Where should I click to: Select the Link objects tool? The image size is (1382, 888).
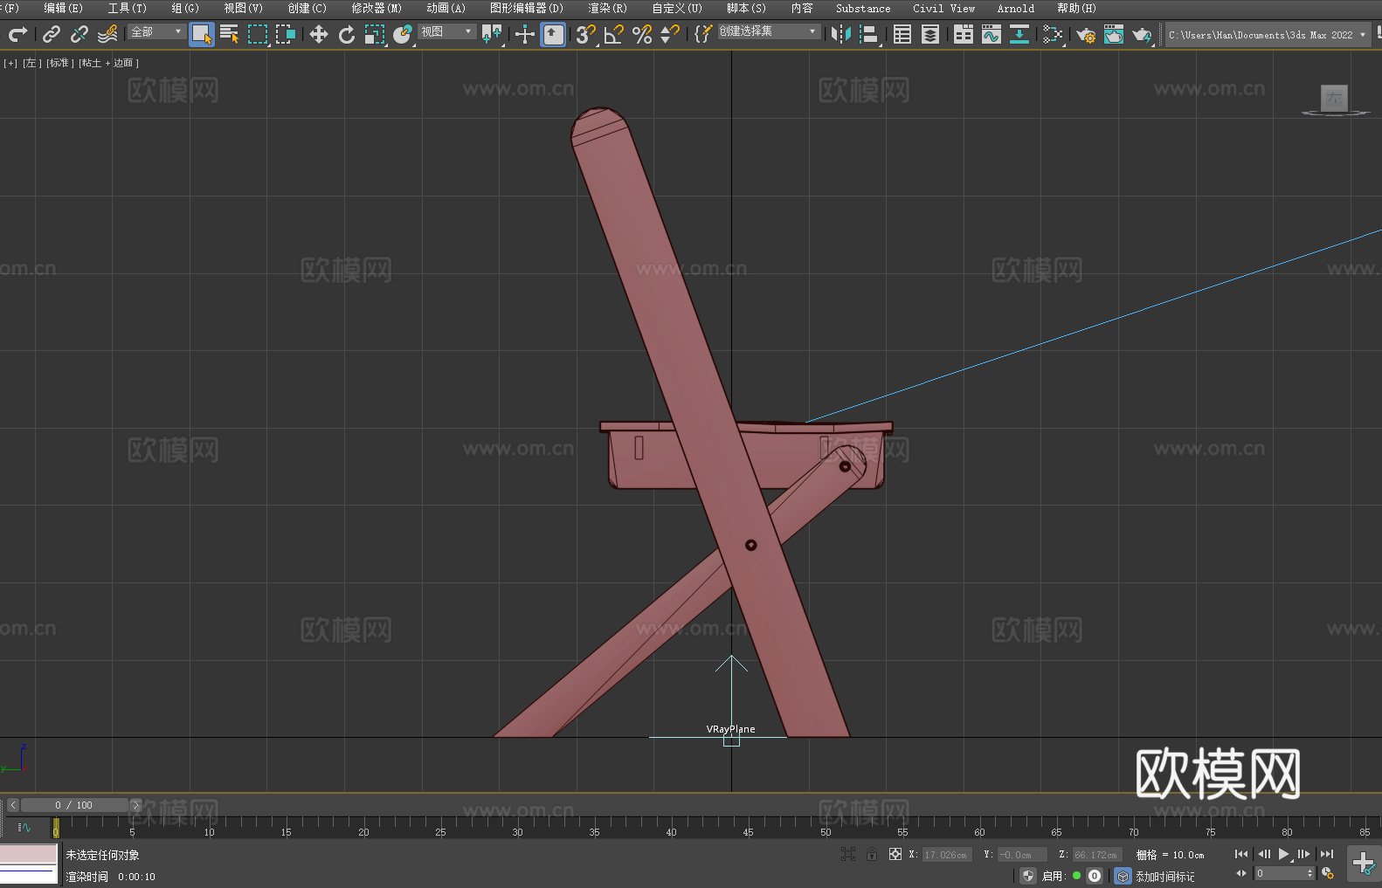coord(52,34)
